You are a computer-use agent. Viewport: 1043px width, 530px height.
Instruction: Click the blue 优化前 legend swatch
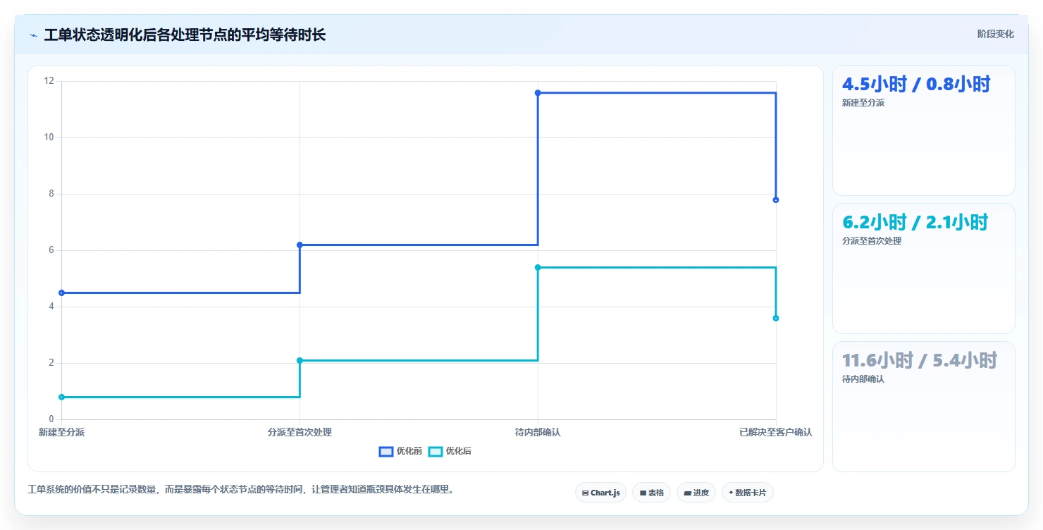(386, 451)
